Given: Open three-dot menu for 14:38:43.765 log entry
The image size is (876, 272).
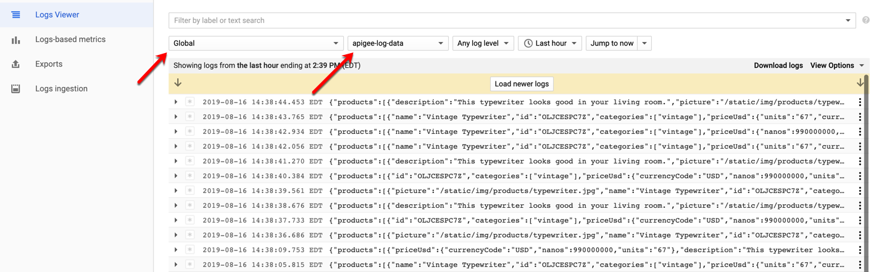Looking at the screenshot, I should 860,117.
